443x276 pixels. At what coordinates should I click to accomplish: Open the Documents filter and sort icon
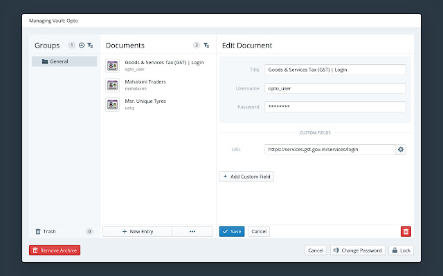[206, 45]
